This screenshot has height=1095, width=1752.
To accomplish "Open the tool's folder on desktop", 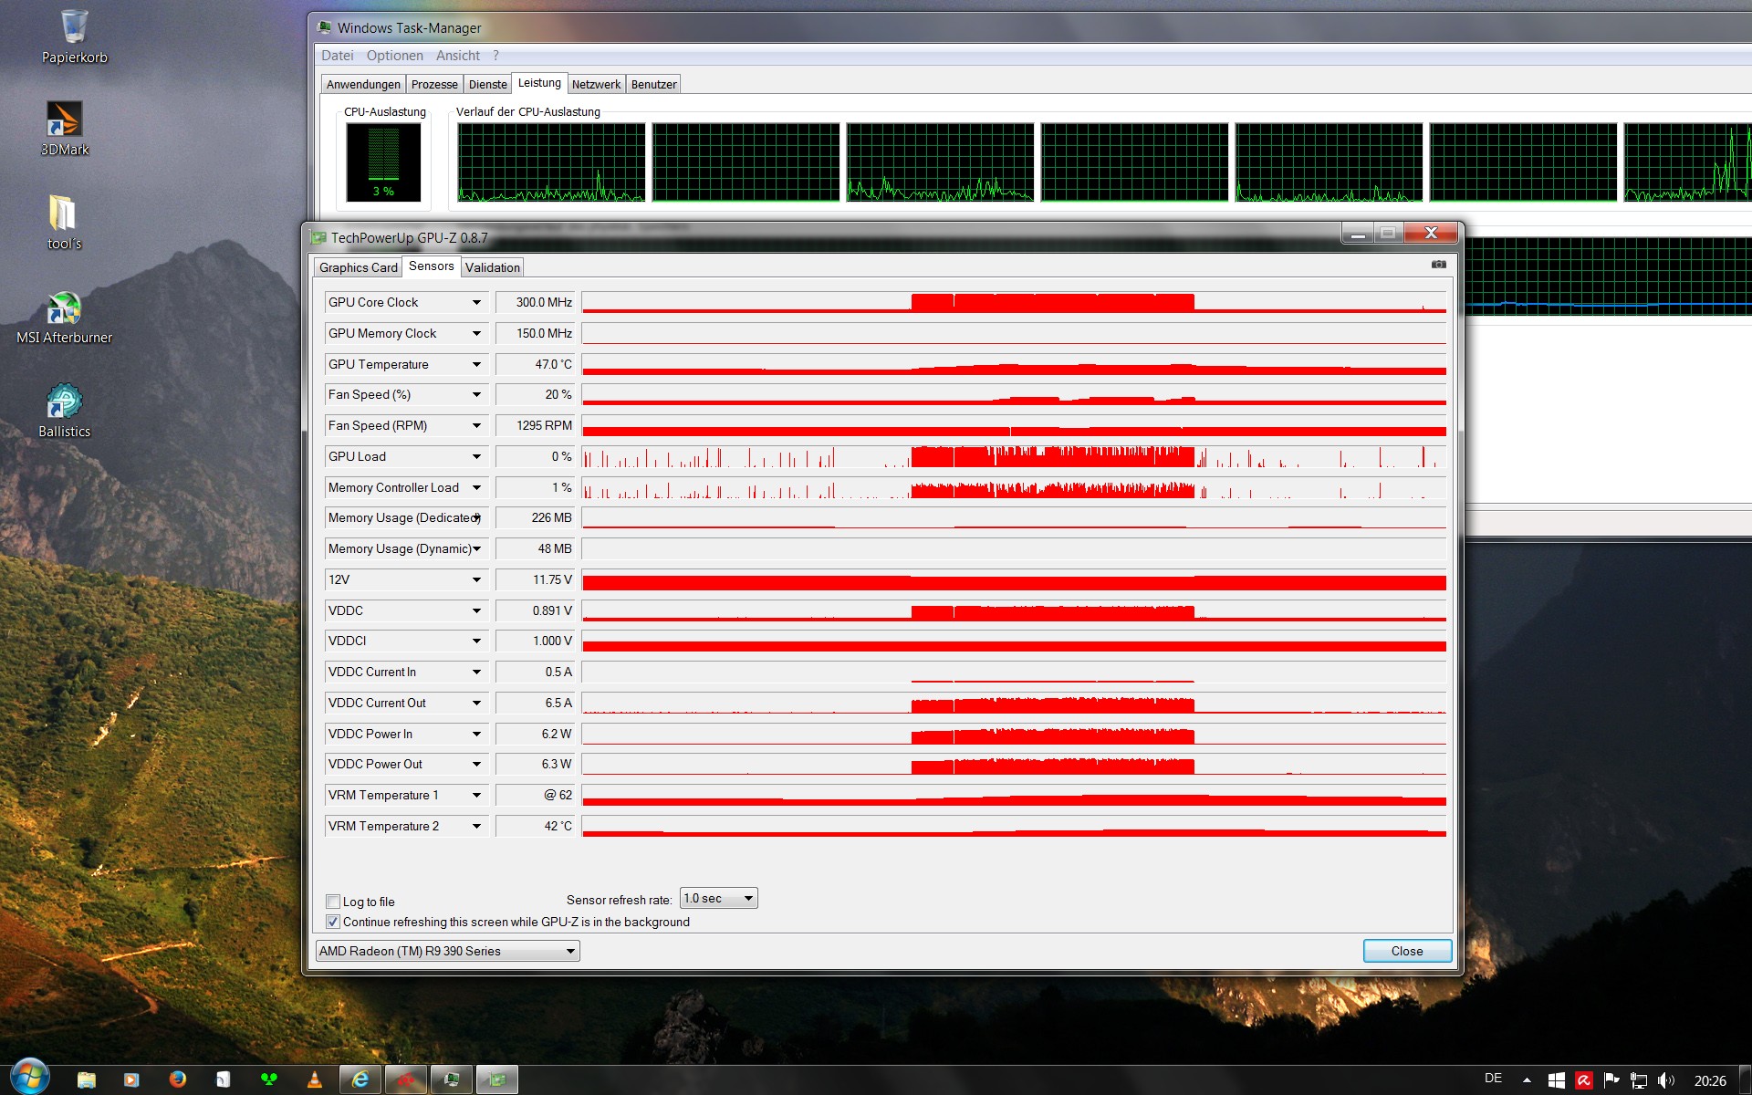I will point(64,214).
